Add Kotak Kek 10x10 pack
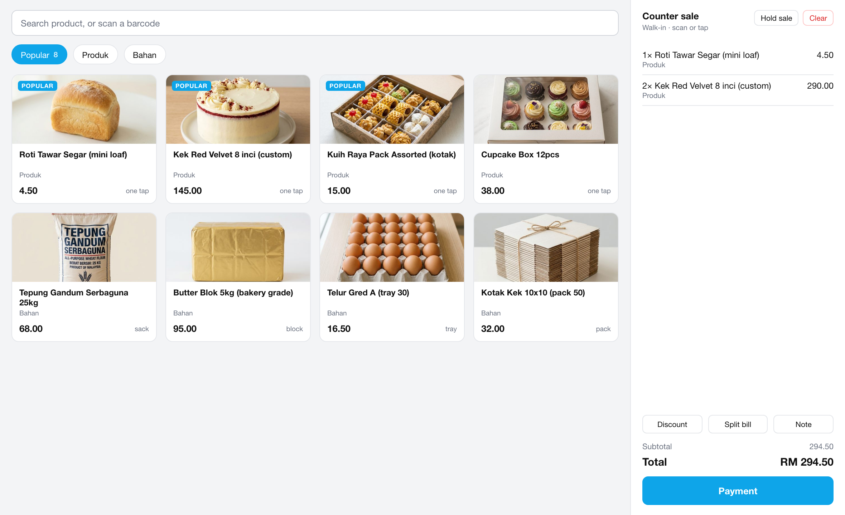The height and width of the screenshot is (515, 845). (x=546, y=277)
